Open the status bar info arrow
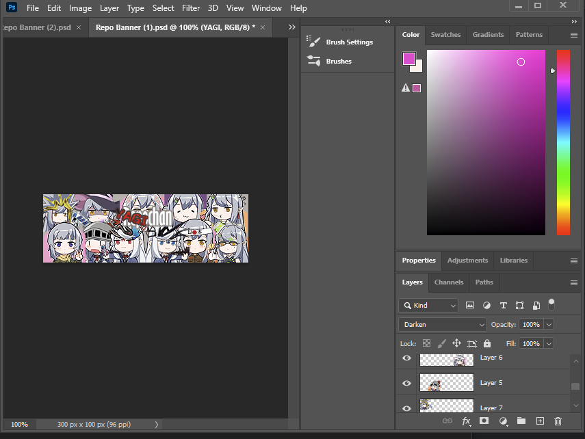This screenshot has width=585, height=439. point(157,425)
